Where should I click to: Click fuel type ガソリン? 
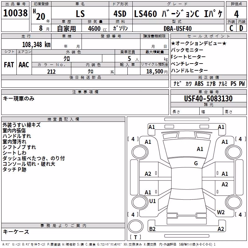[x=120, y=28]
